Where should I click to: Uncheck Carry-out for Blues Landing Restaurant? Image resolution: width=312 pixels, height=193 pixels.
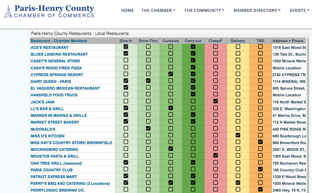pyautogui.click(x=193, y=53)
